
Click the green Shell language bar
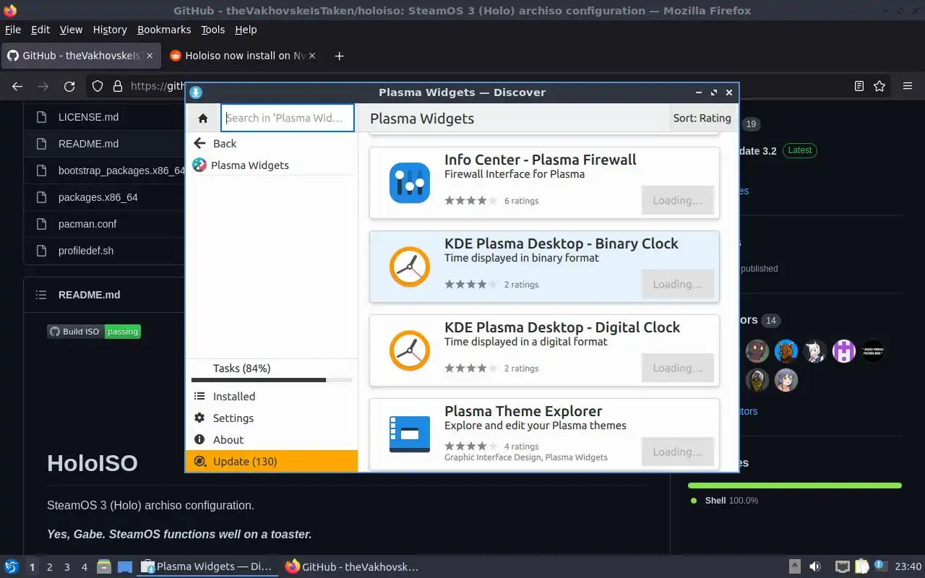click(795, 486)
